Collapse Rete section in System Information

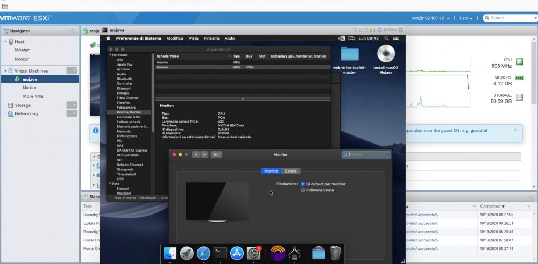[110, 184]
